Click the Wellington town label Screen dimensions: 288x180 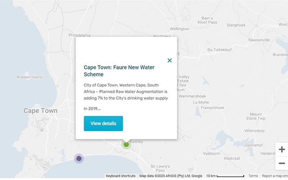tap(179, 29)
